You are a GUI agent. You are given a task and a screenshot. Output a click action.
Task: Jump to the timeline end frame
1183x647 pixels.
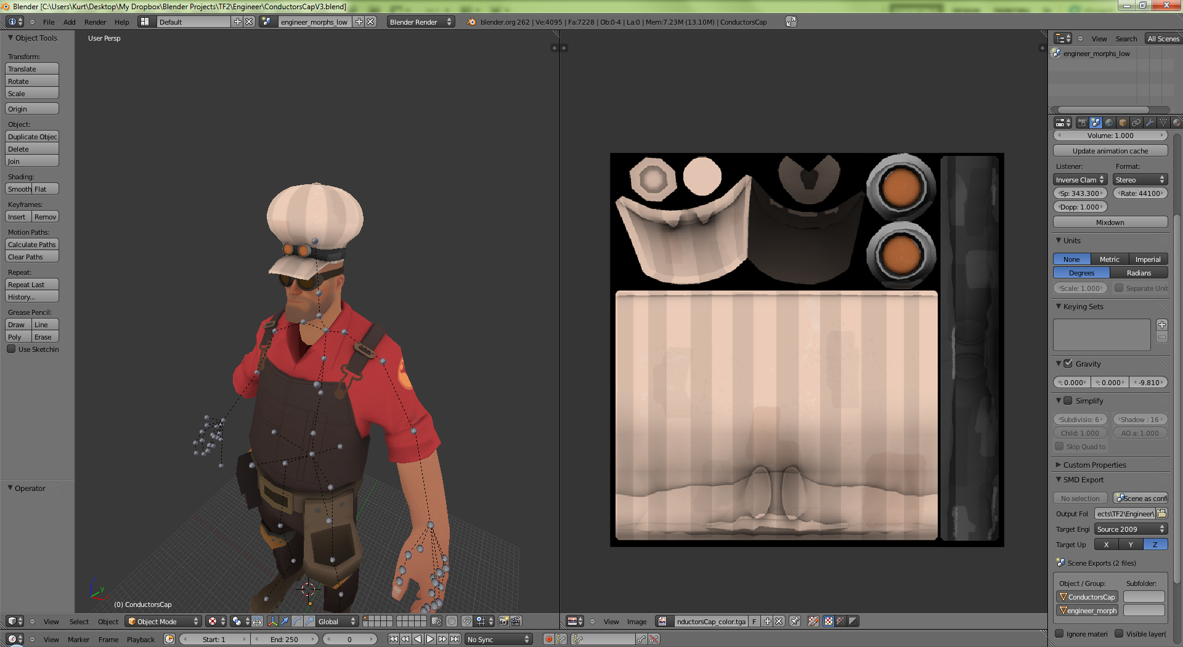click(x=455, y=639)
